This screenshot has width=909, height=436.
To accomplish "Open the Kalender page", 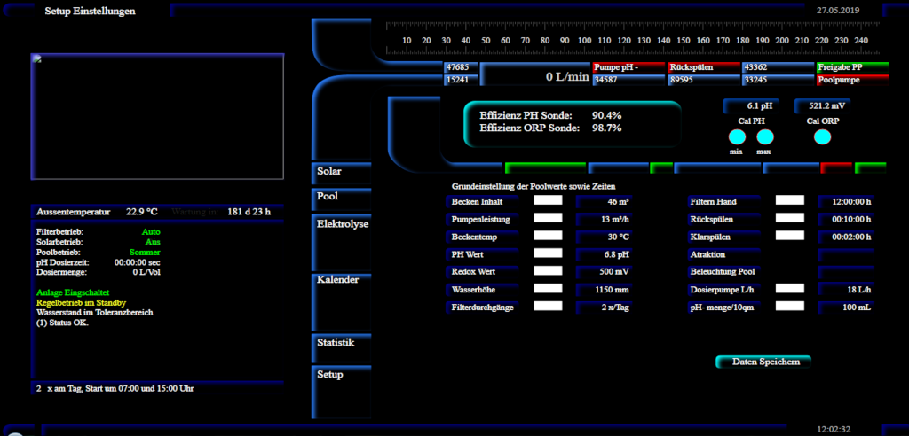I will tap(337, 279).
